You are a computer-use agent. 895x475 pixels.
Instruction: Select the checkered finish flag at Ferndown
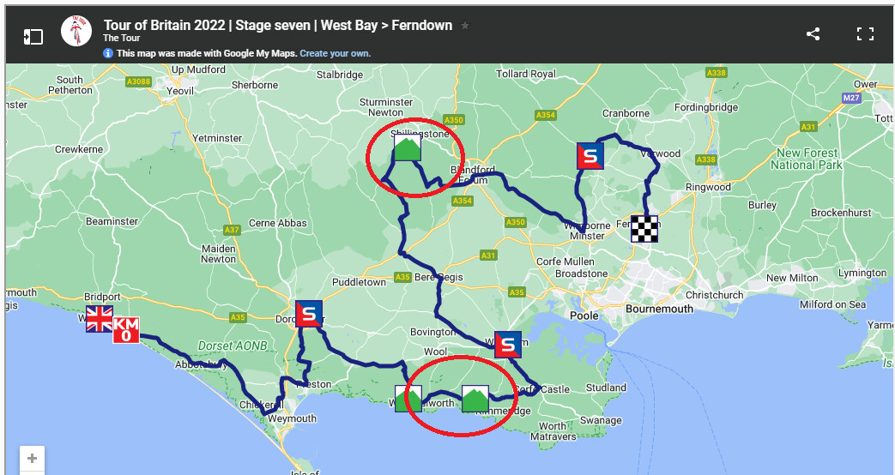(644, 229)
